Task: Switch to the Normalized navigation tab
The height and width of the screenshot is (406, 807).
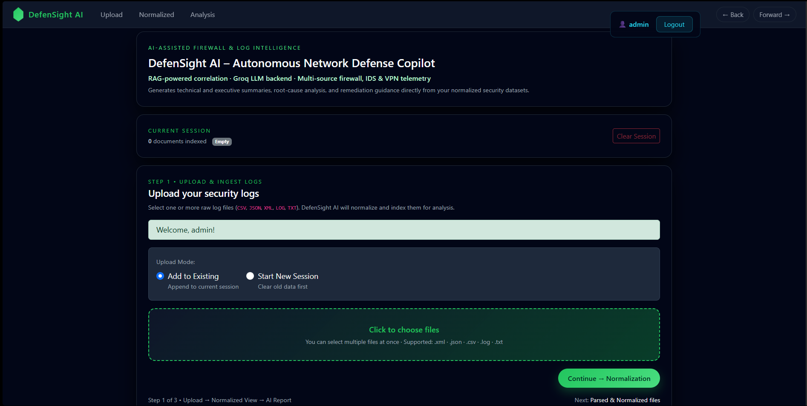Action: point(156,14)
